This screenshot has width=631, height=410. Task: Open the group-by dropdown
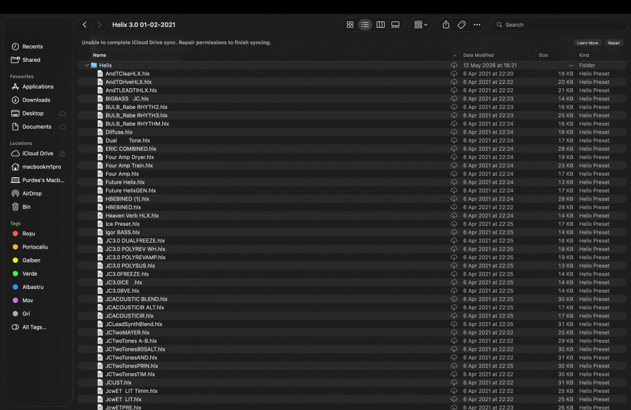420,25
